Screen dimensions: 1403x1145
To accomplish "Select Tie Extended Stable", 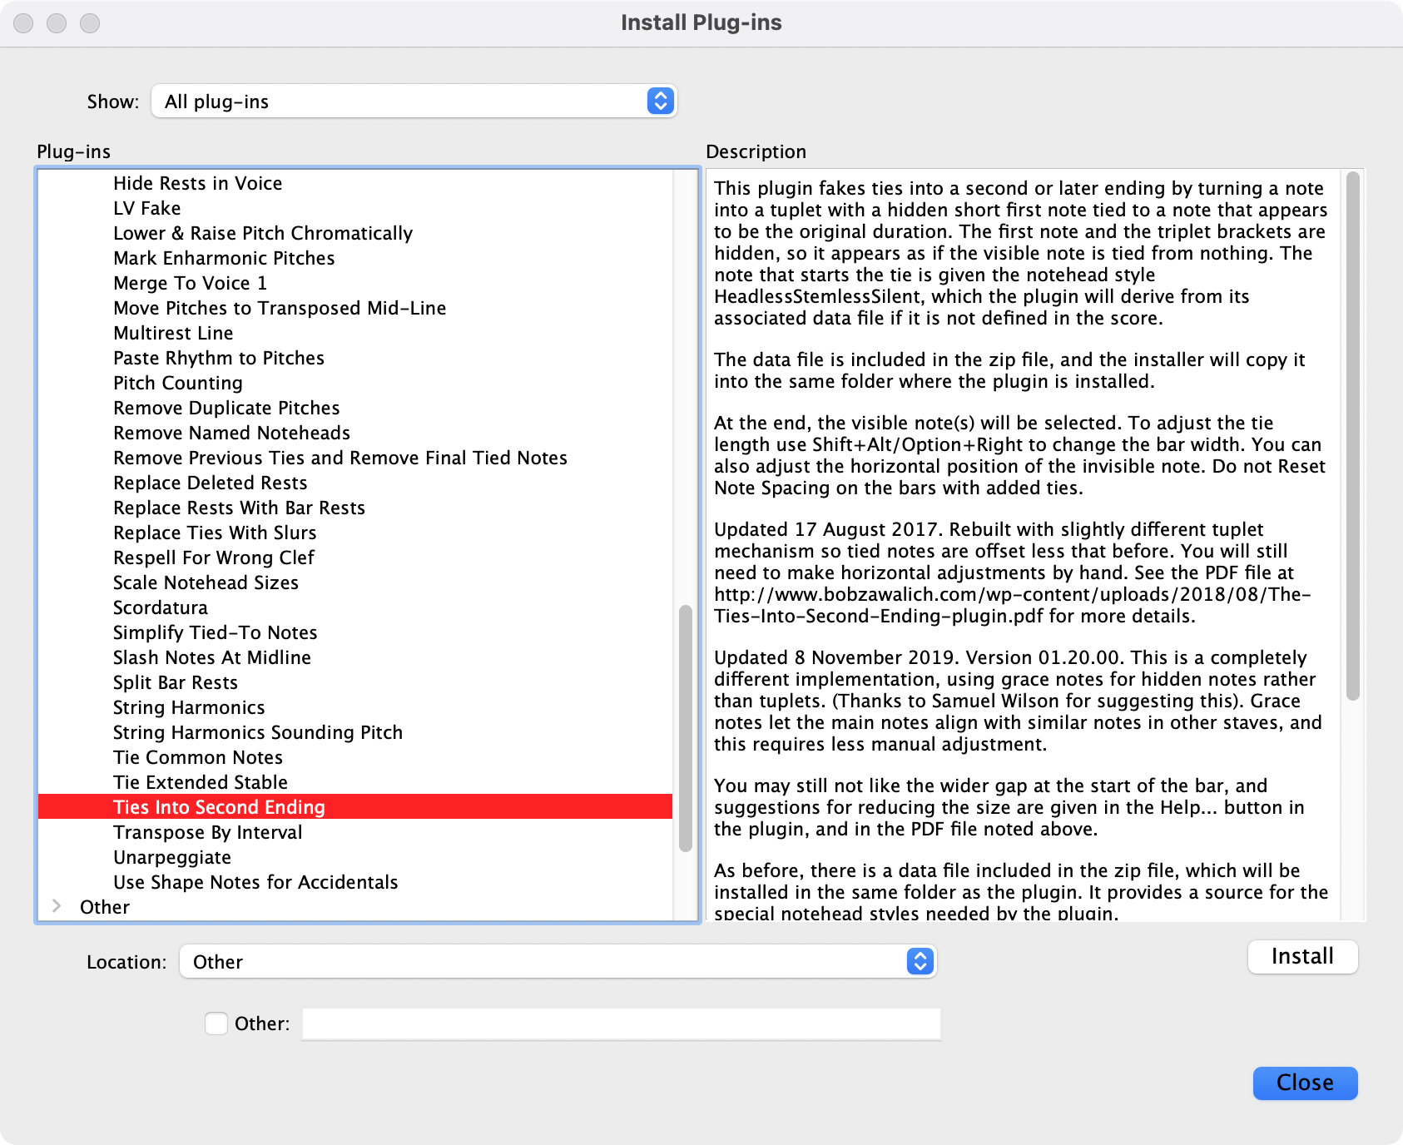I will [201, 782].
